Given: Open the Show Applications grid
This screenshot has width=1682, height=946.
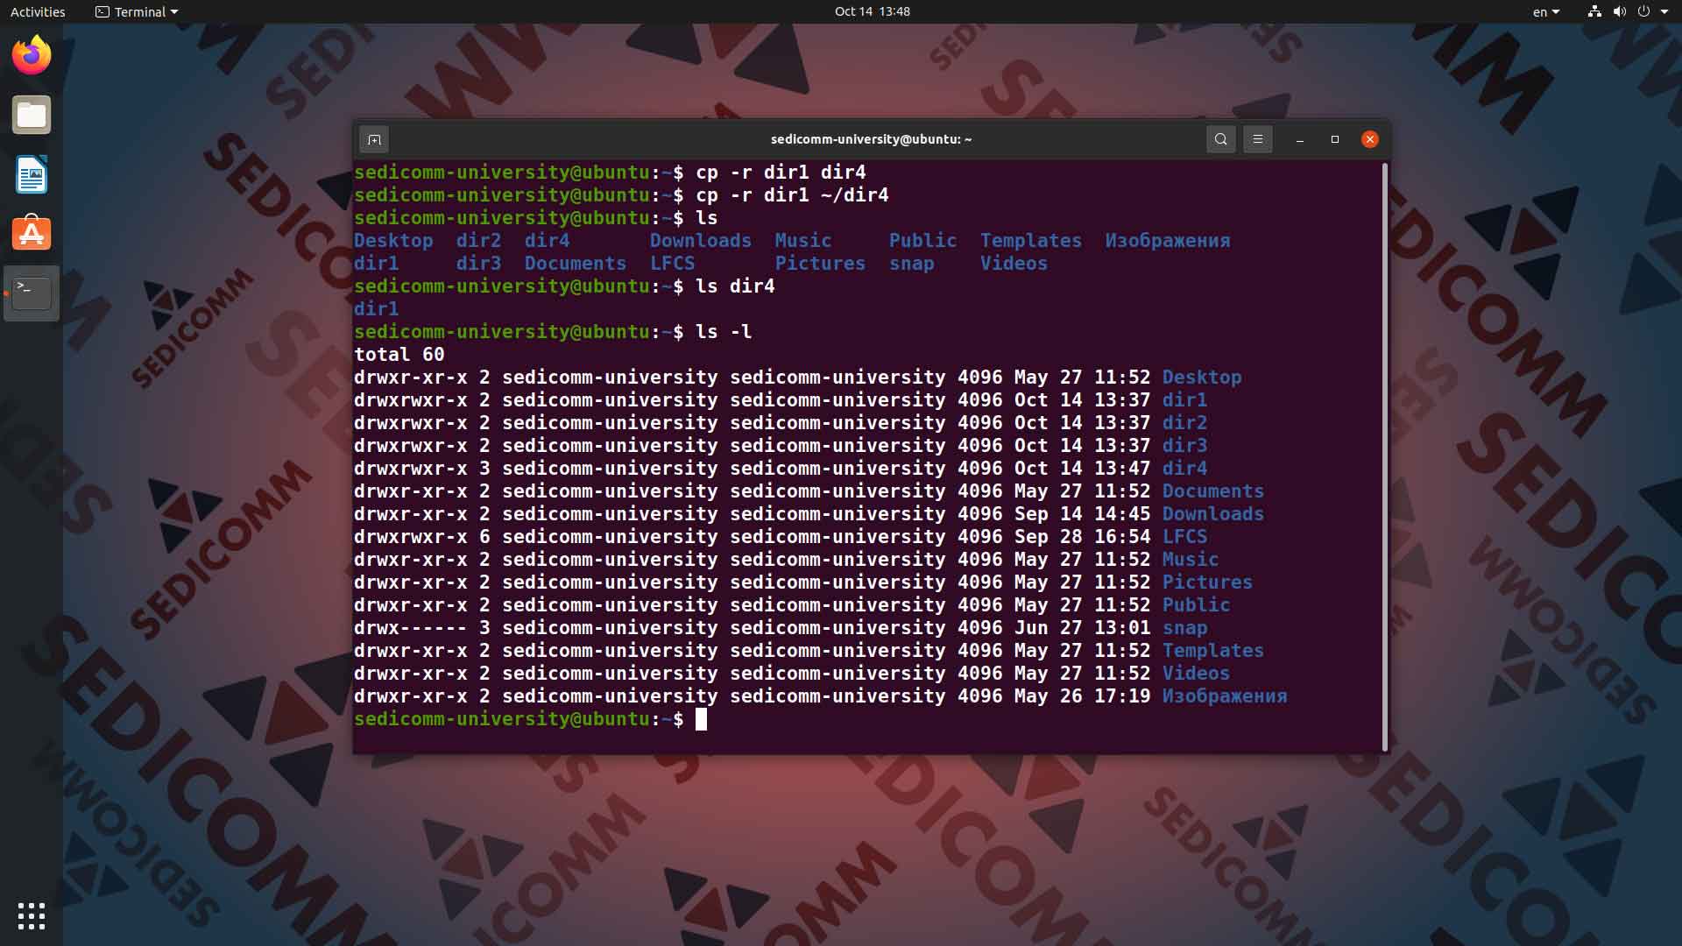Looking at the screenshot, I should tap(32, 916).
